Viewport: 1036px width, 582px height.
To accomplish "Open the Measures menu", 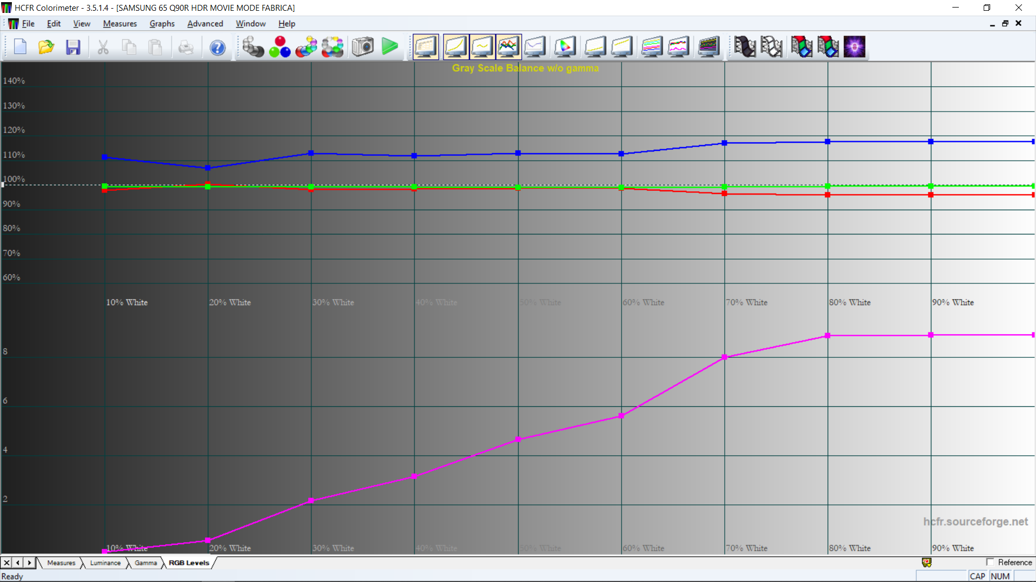I will [120, 24].
